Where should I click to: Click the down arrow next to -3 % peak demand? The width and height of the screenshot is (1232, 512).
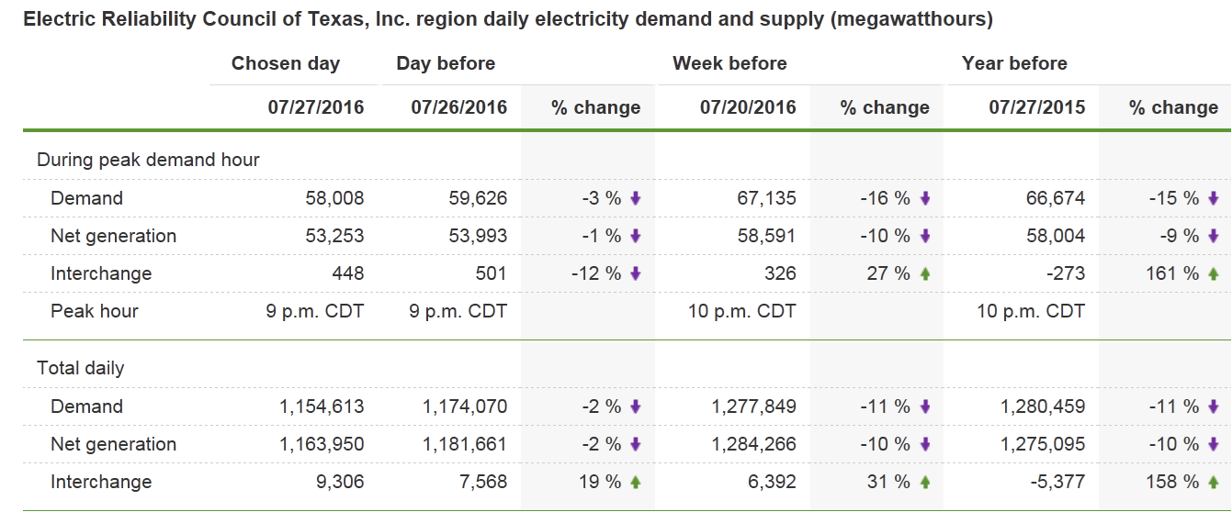(636, 198)
